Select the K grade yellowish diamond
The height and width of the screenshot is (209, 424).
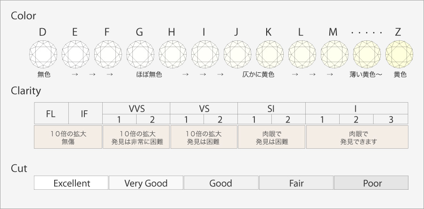pos(269,54)
